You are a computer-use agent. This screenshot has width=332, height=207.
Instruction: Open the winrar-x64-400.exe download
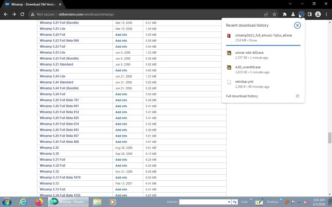tap(263, 55)
